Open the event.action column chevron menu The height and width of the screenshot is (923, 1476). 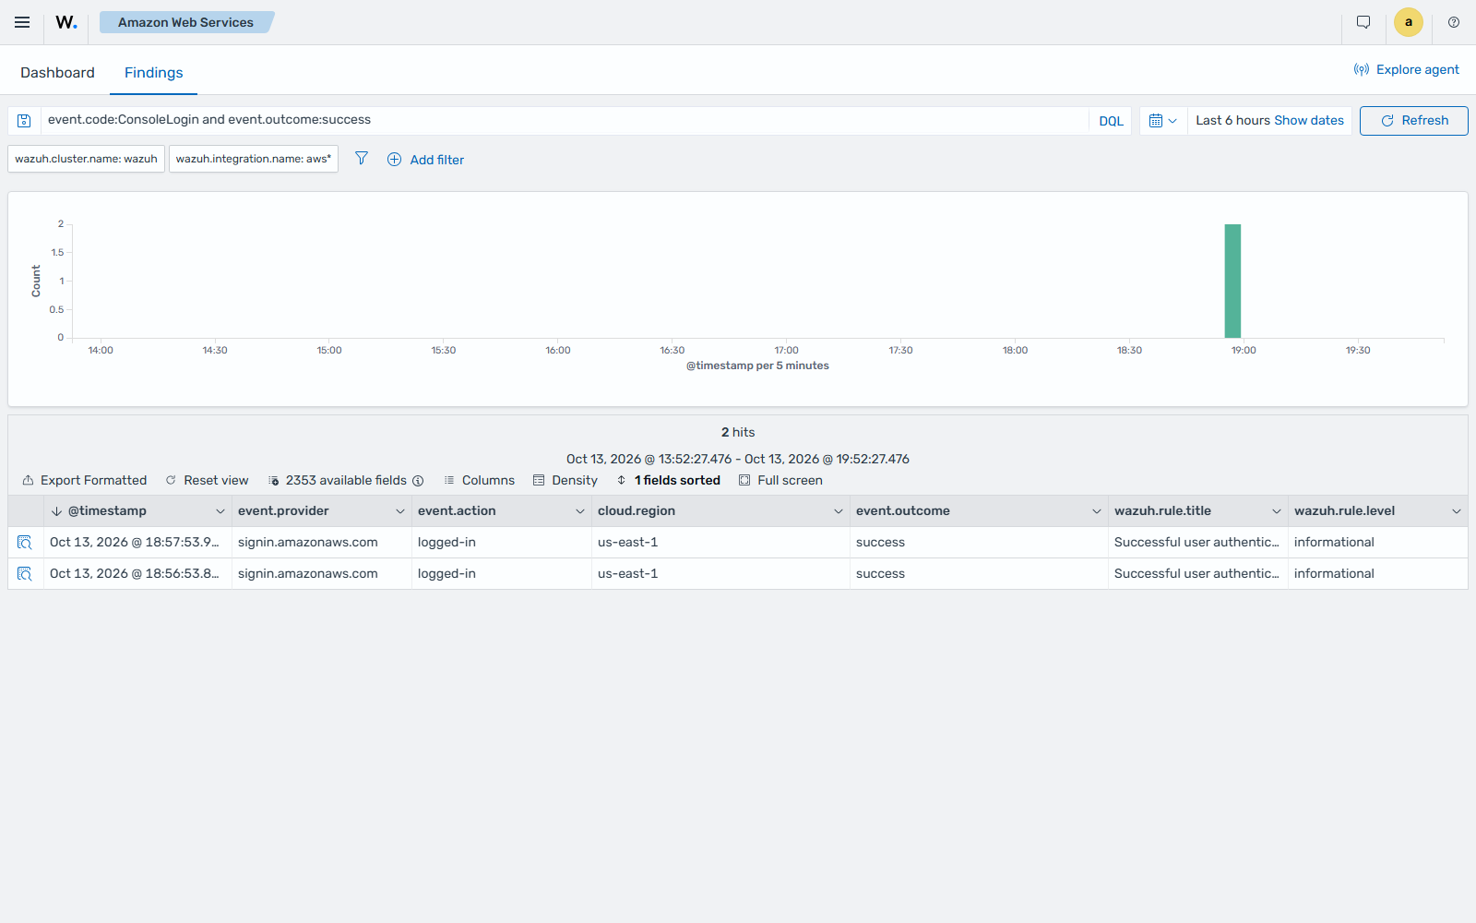pyautogui.click(x=580, y=511)
